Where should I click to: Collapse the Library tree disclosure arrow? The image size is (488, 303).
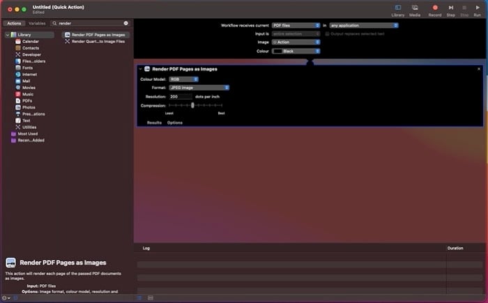pos(8,35)
